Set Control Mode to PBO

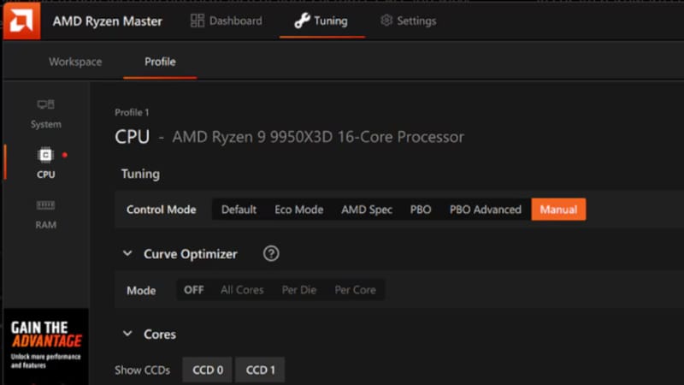coord(421,210)
